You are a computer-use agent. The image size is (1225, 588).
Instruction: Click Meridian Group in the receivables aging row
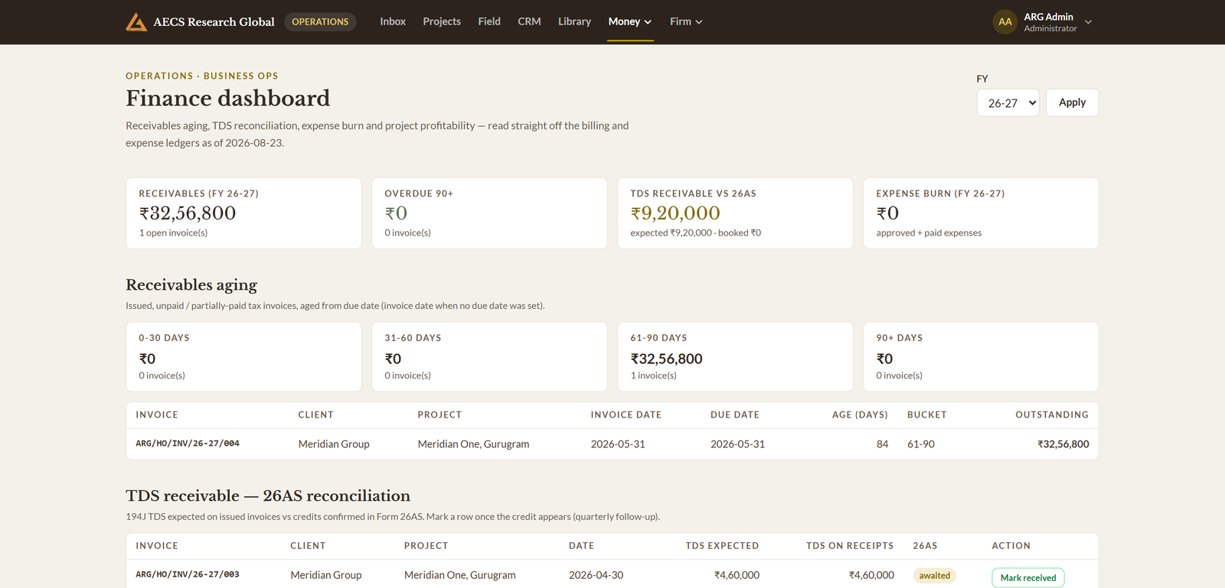[x=334, y=444]
